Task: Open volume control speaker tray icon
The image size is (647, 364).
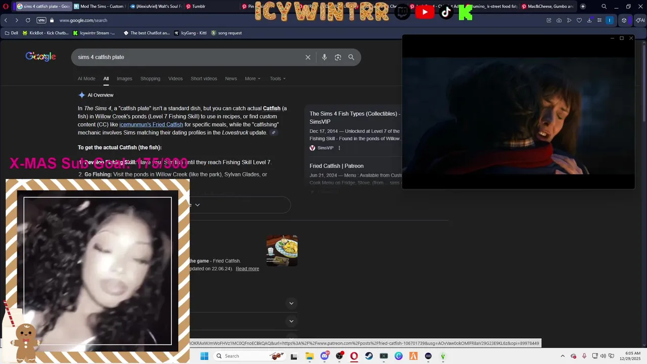Action: 603,356
